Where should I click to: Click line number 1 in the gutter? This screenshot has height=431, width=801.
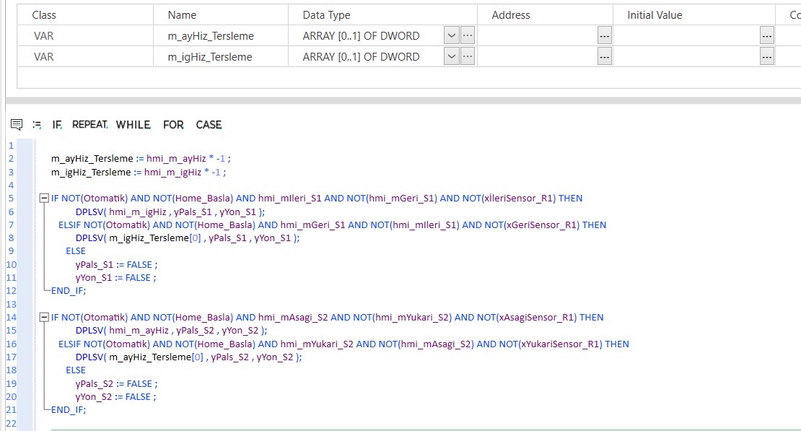click(x=12, y=145)
